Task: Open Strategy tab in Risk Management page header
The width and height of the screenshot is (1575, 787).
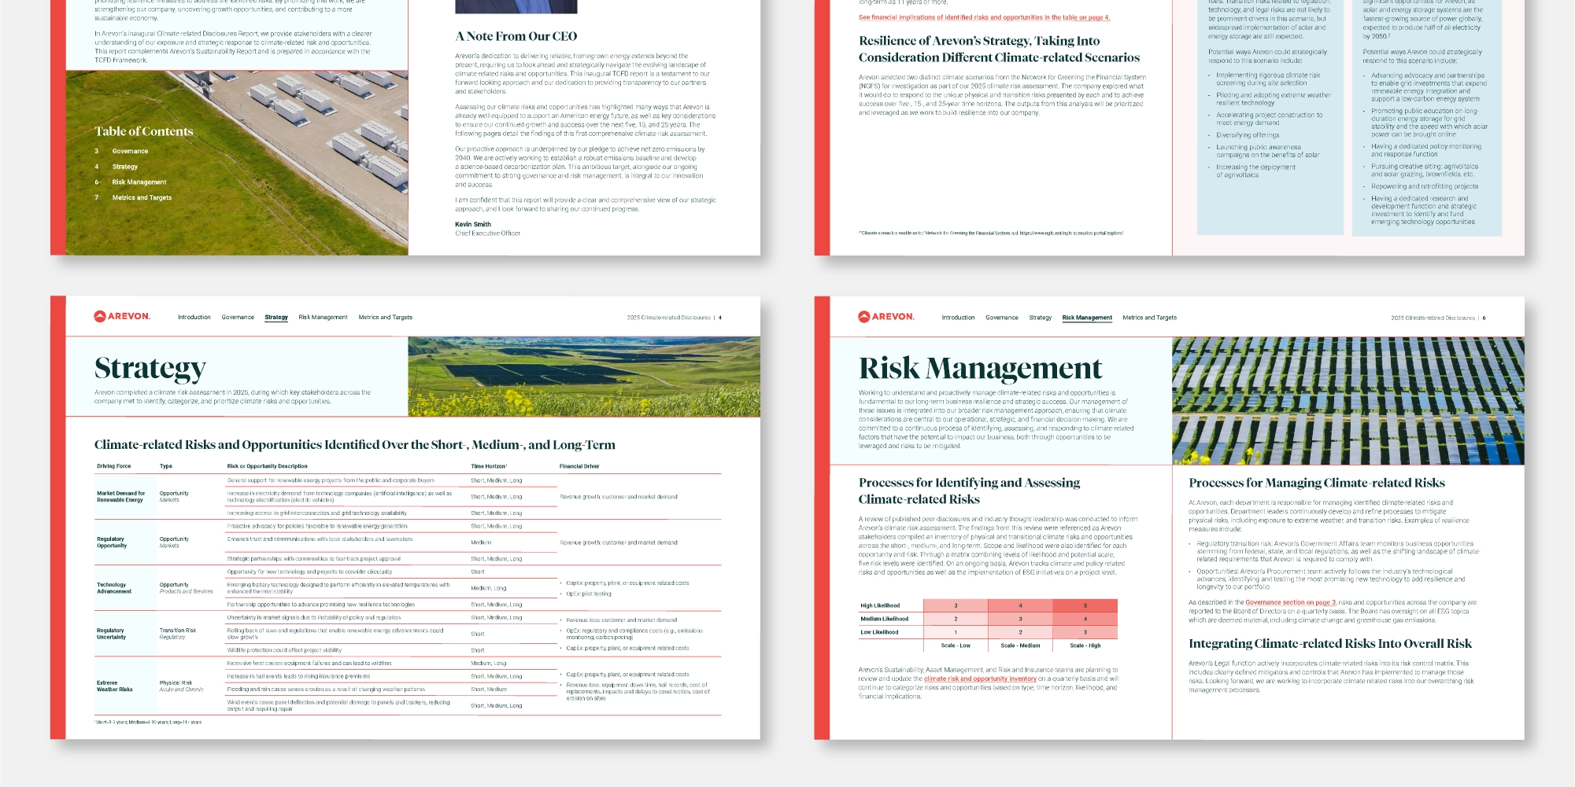Action: (x=1041, y=318)
